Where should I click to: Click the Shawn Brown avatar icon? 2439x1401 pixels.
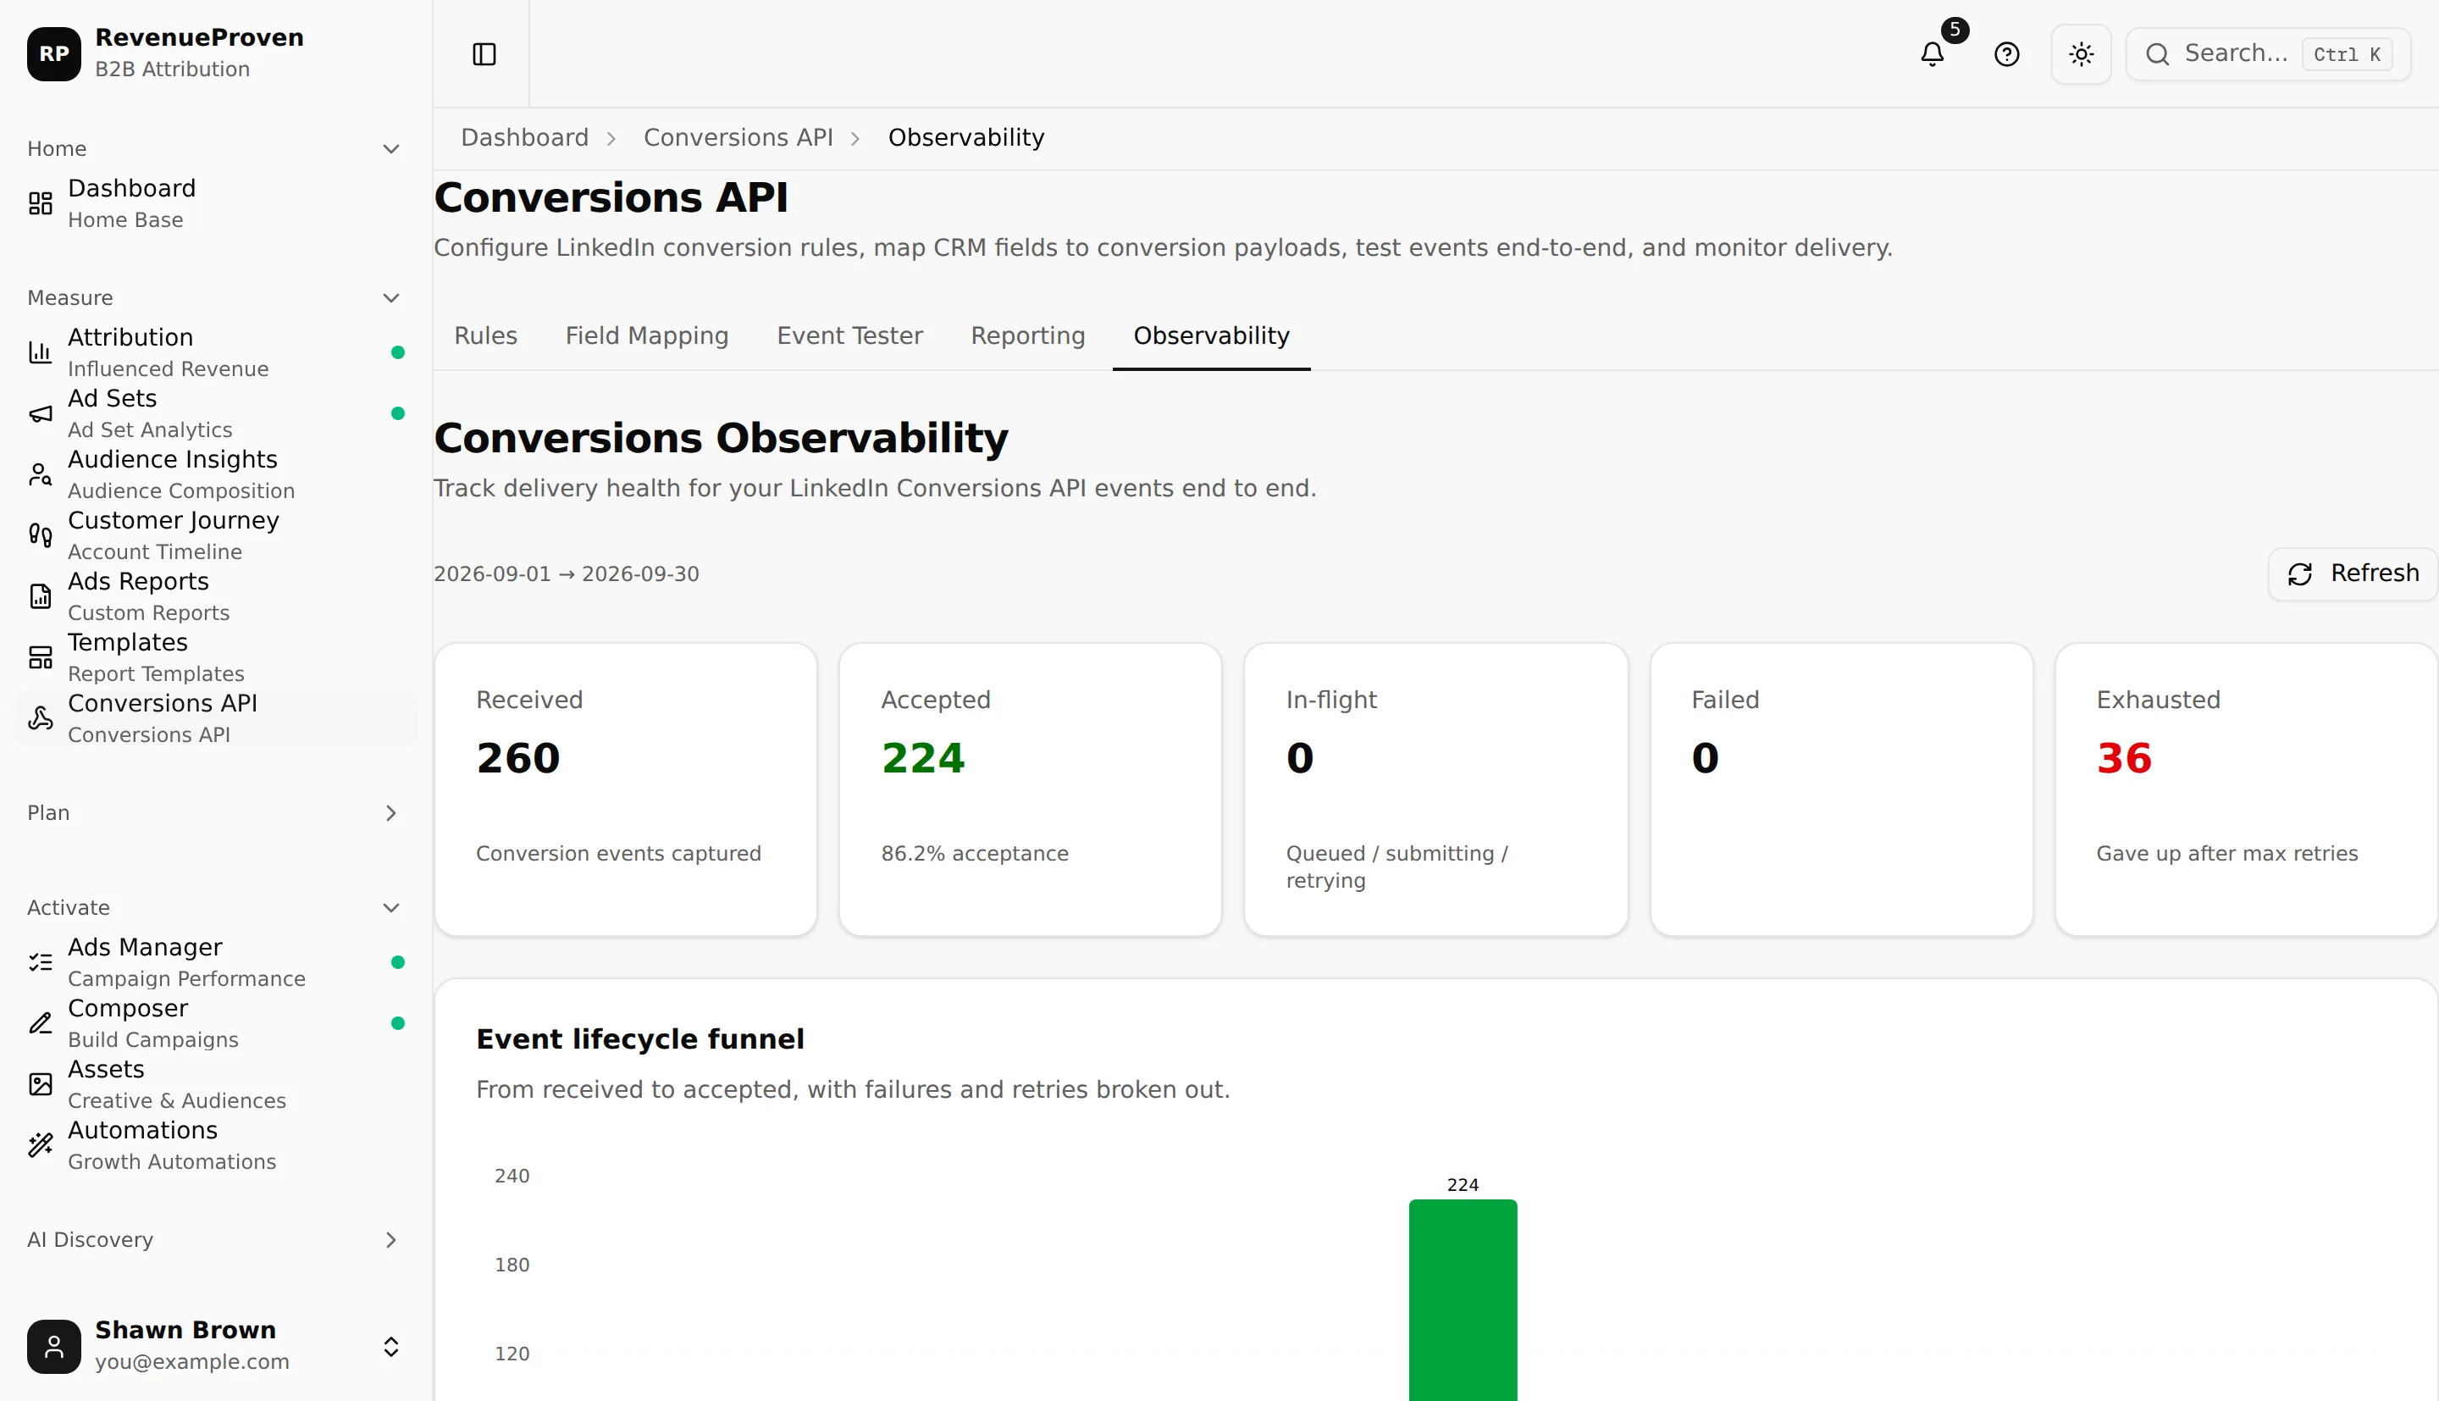pos(54,1346)
